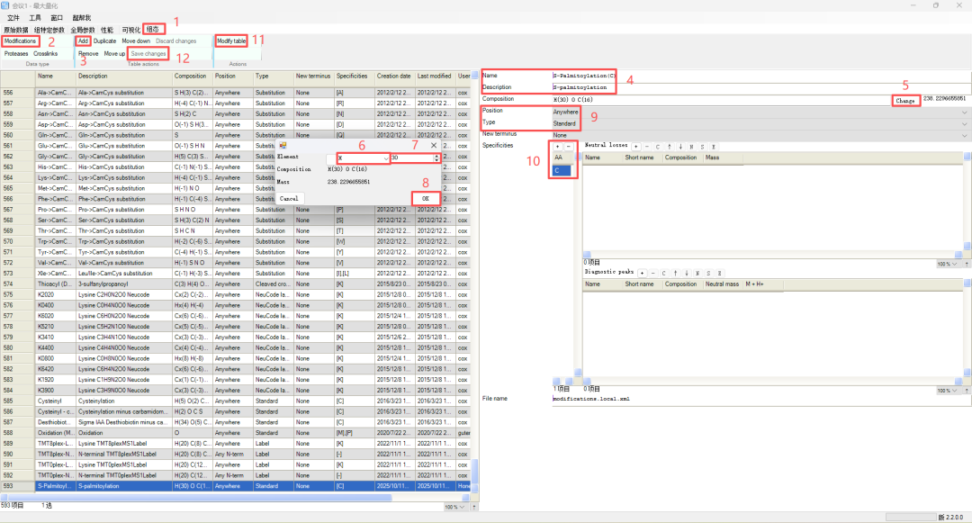The height and width of the screenshot is (523, 972).
Task: Cancel the element composition dialog
Action: [x=289, y=198]
